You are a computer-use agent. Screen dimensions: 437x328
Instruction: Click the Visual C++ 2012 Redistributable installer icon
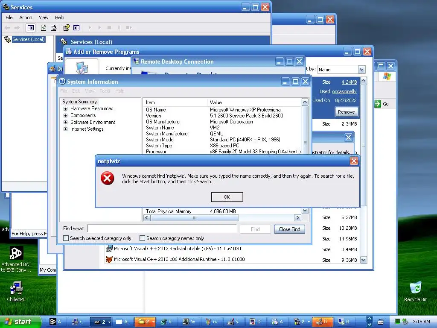(109, 249)
